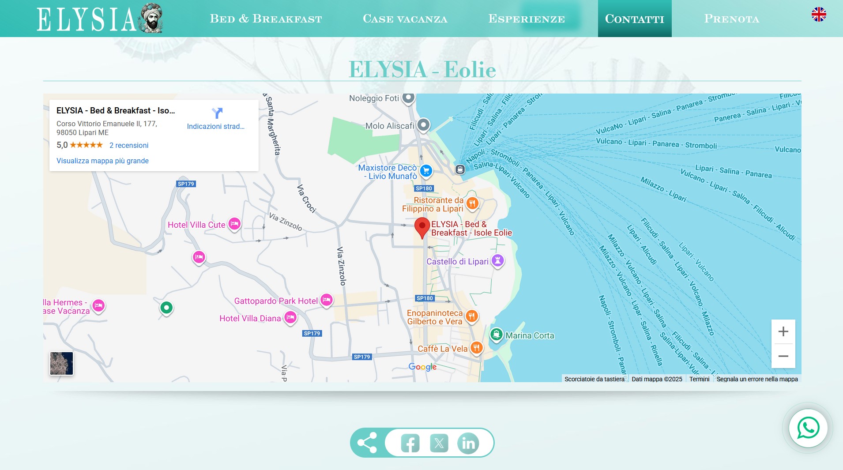Image resolution: width=843 pixels, height=470 pixels.
Task: Click ELYSIA Bed & Breakfast map label
Action: [x=471, y=229]
